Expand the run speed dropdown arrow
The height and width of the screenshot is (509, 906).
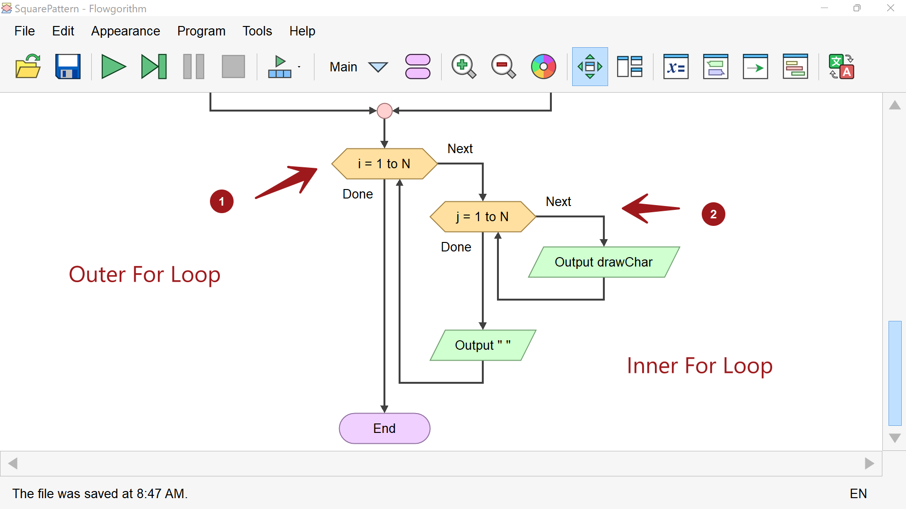pos(299,67)
